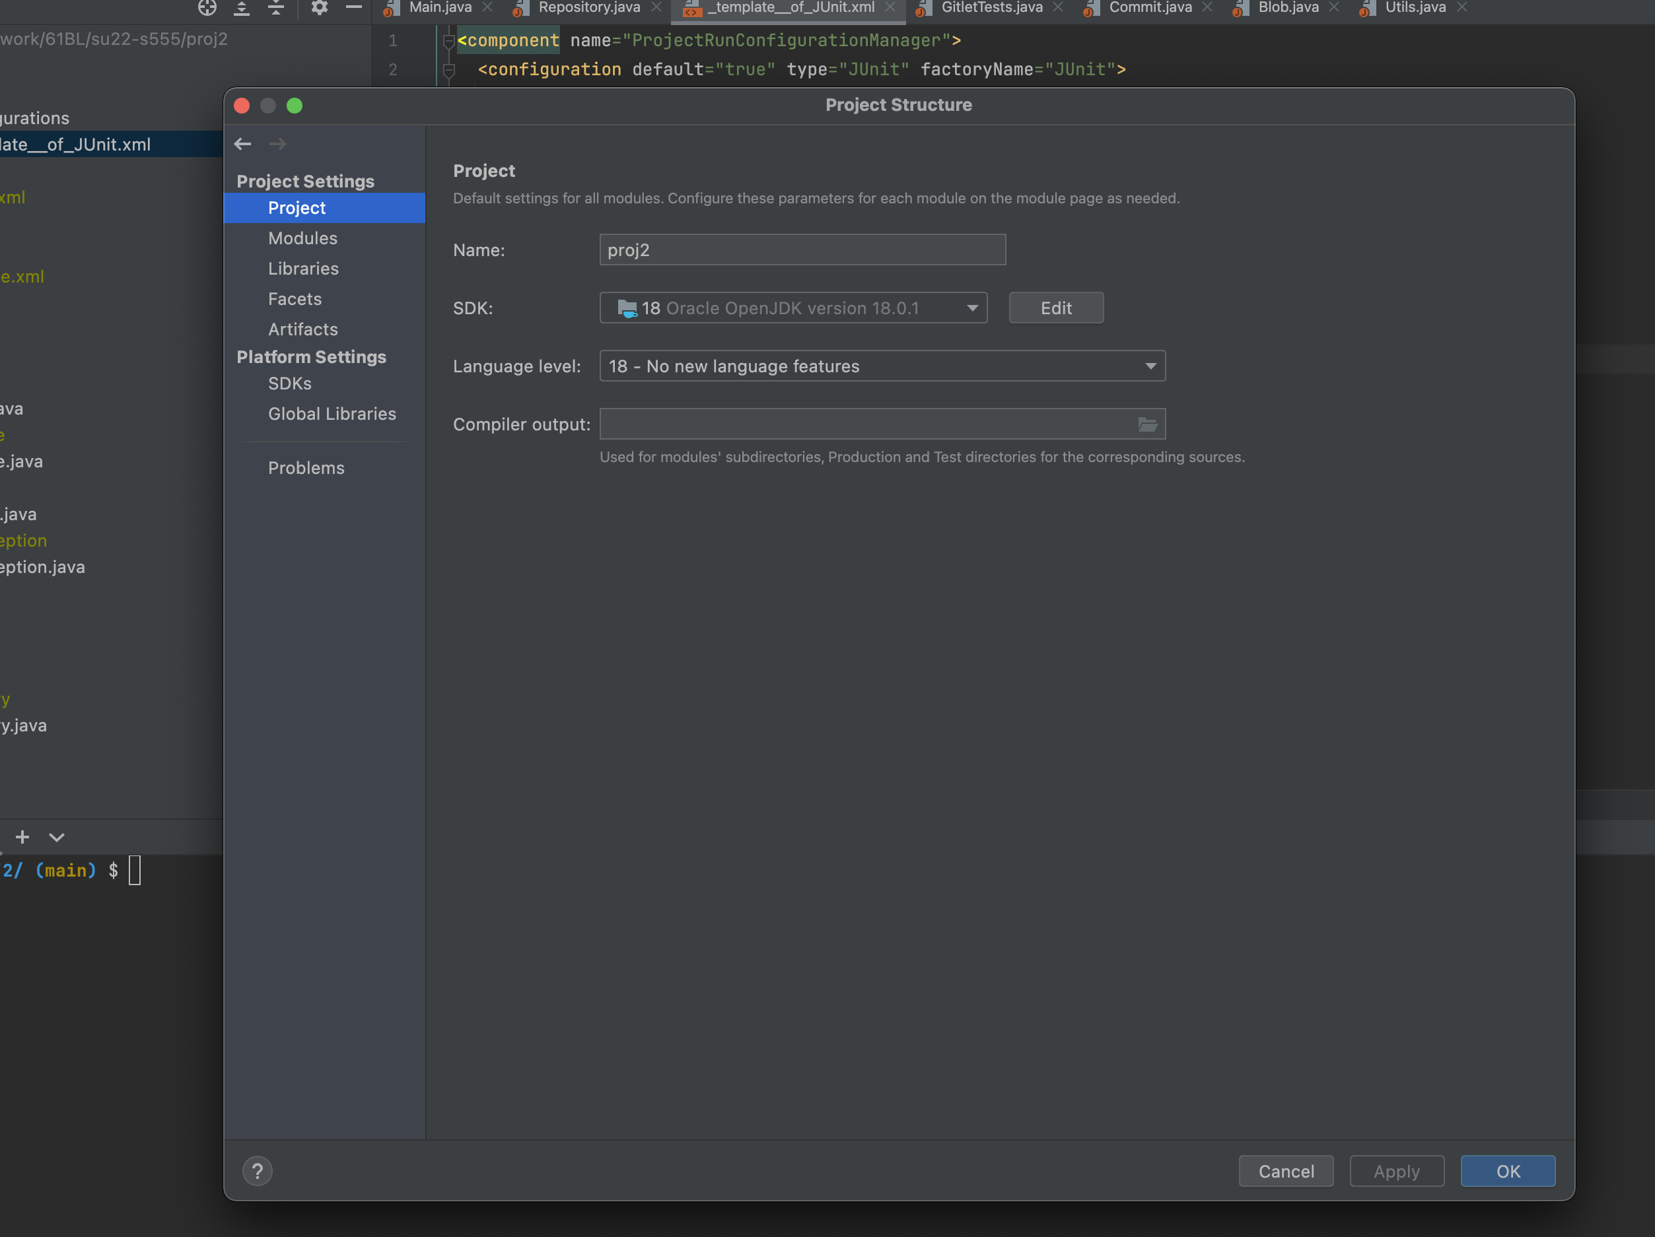Viewport: 1655px width, 1237px height.
Task: Hide project panel with the minus icon
Action: tap(354, 7)
